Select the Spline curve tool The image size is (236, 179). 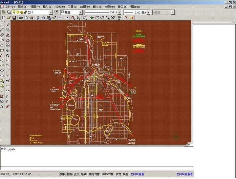pos(2,66)
